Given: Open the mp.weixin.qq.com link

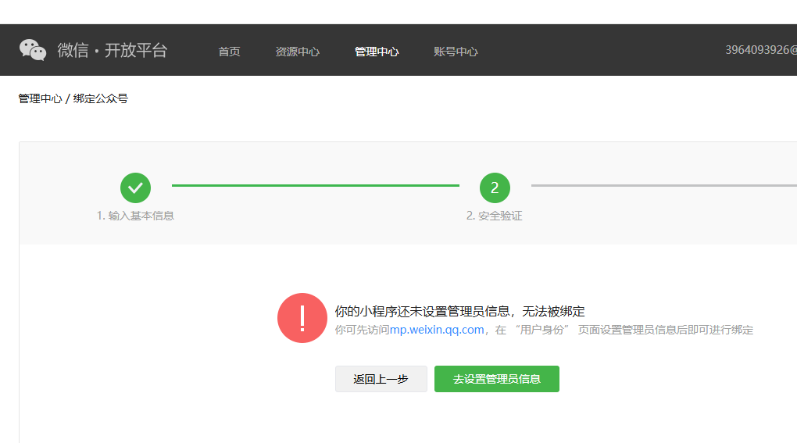Looking at the screenshot, I should 437,330.
